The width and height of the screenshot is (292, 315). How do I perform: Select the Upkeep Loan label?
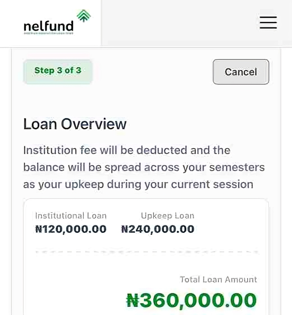coord(167,216)
